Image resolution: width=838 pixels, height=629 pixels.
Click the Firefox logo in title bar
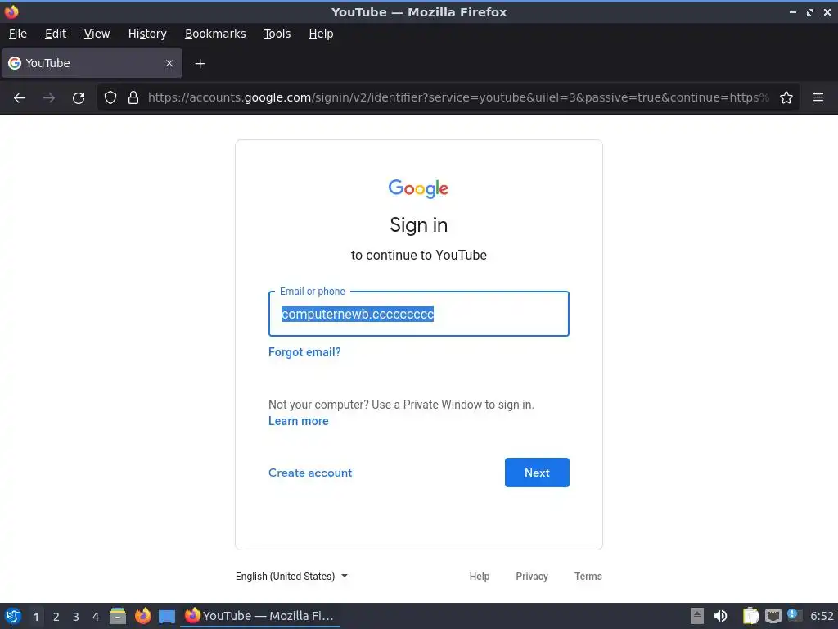click(11, 11)
